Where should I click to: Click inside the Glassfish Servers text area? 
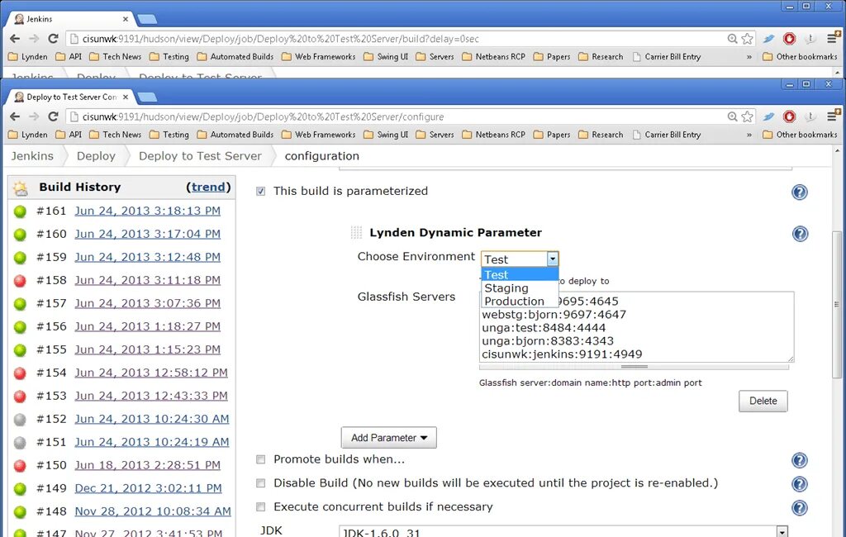tap(637, 327)
